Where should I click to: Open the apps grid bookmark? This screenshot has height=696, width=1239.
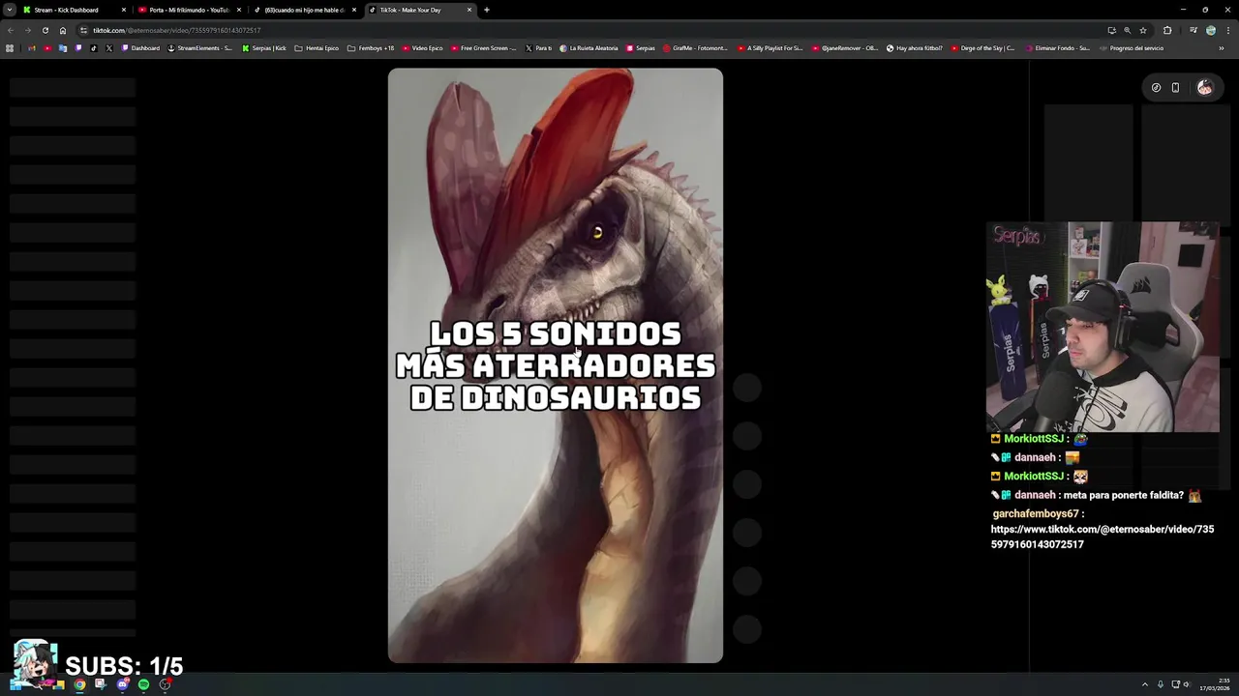[10, 48]
